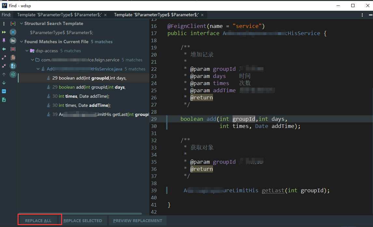The image size is (373, 227).
Task: Collapse all results with the inward arrows icon
Action: tap(4, 66)
